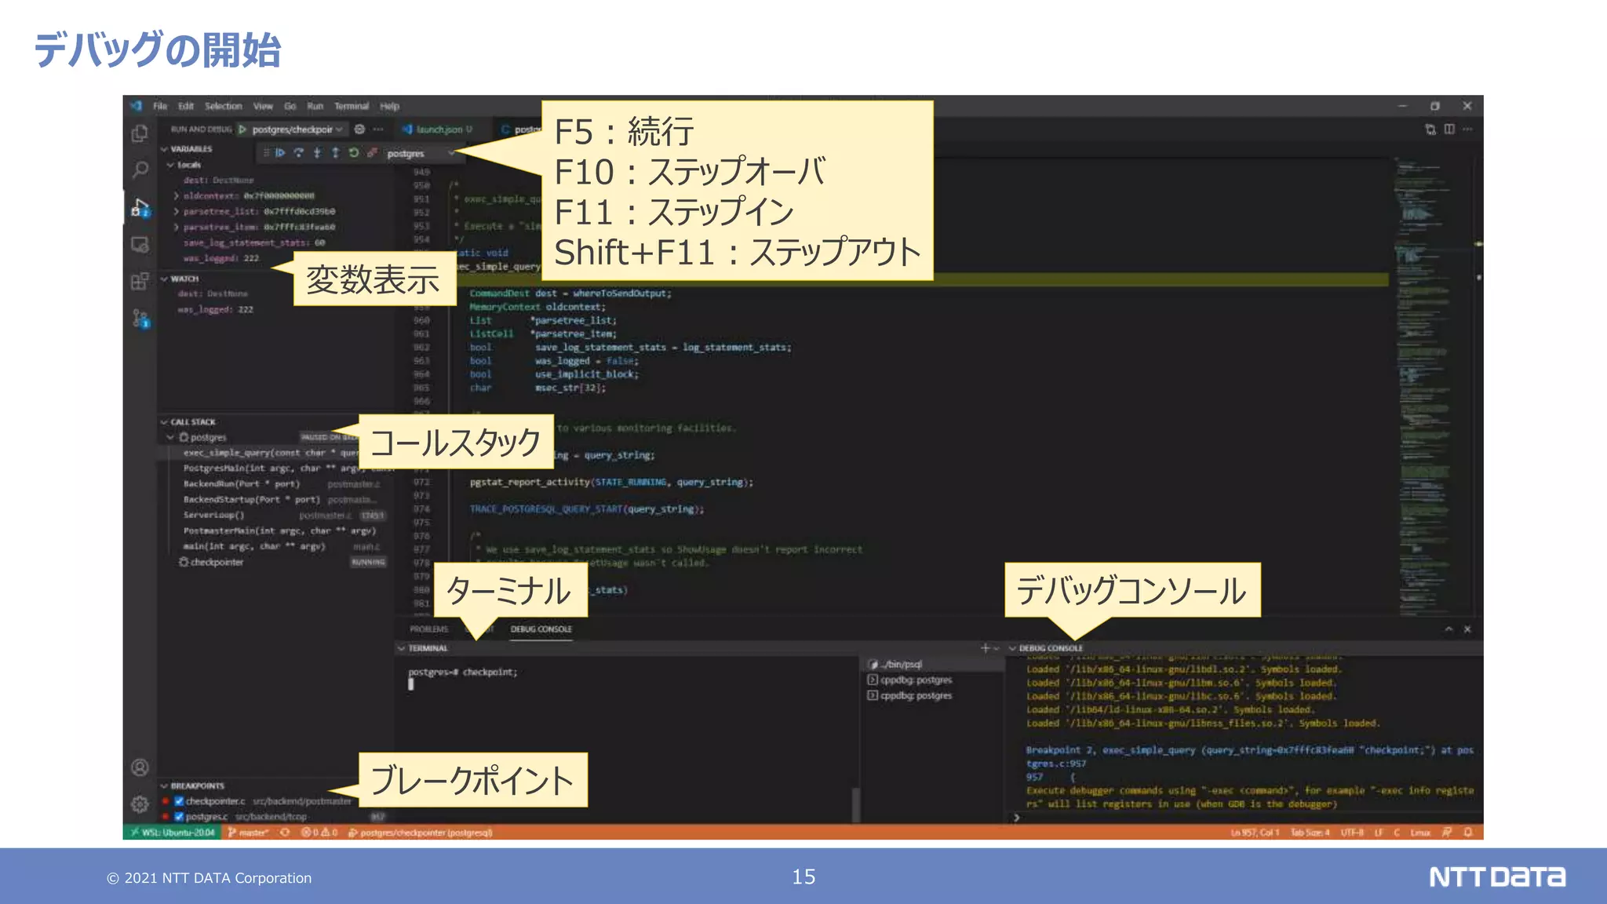Switch to the DEBUG CONSOLE panel tab

click(541, 629)
